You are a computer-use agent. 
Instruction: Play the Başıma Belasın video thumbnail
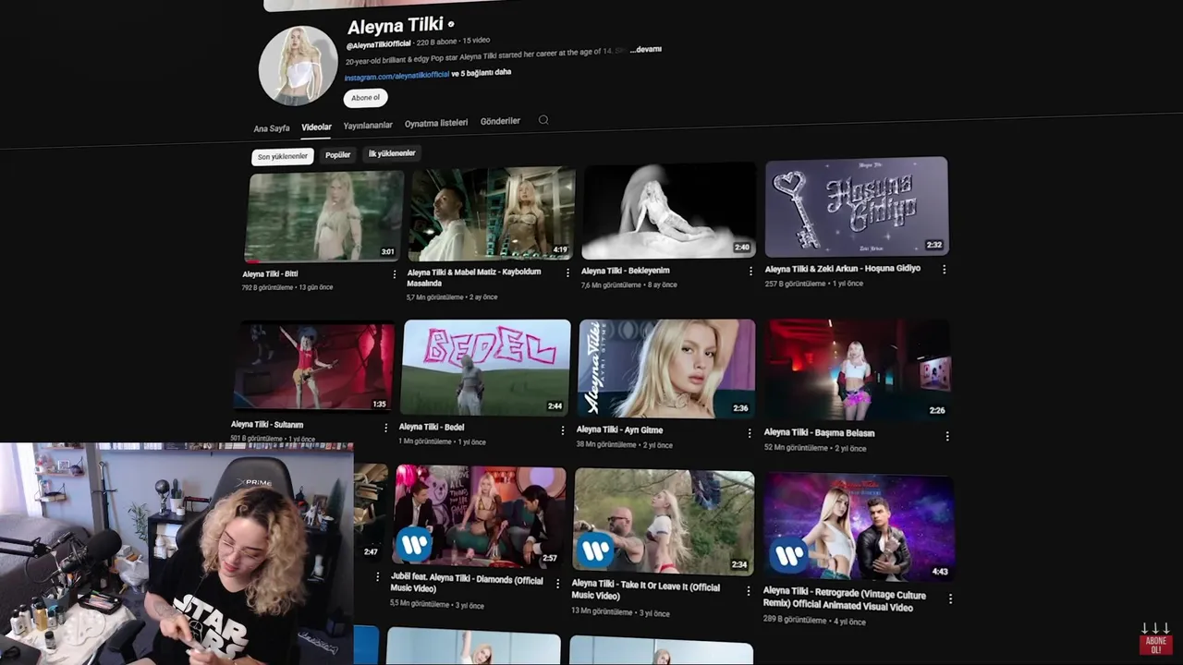click(858, 370)
